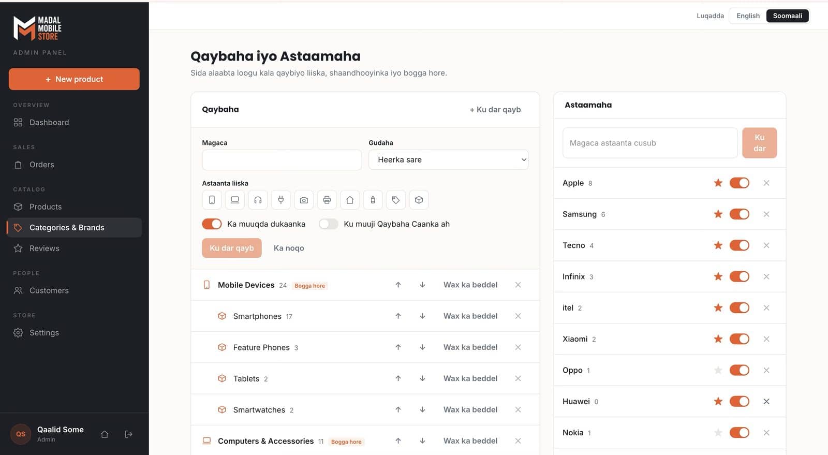Click the QS user avatar
This screenshot has width=828, height=455.
(x=21, y=434)
